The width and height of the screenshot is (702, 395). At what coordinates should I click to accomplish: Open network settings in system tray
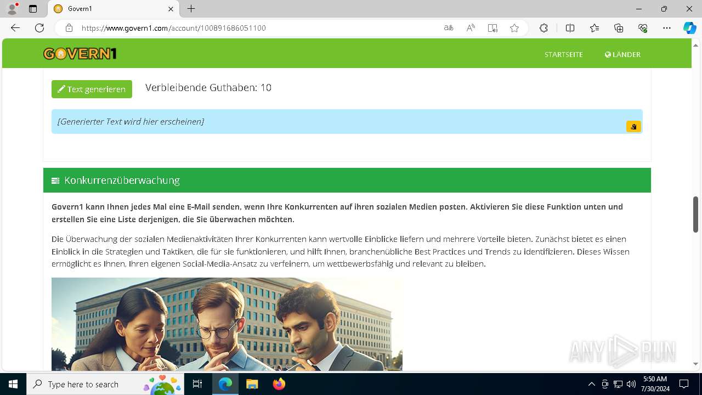(x=618, y=384)
